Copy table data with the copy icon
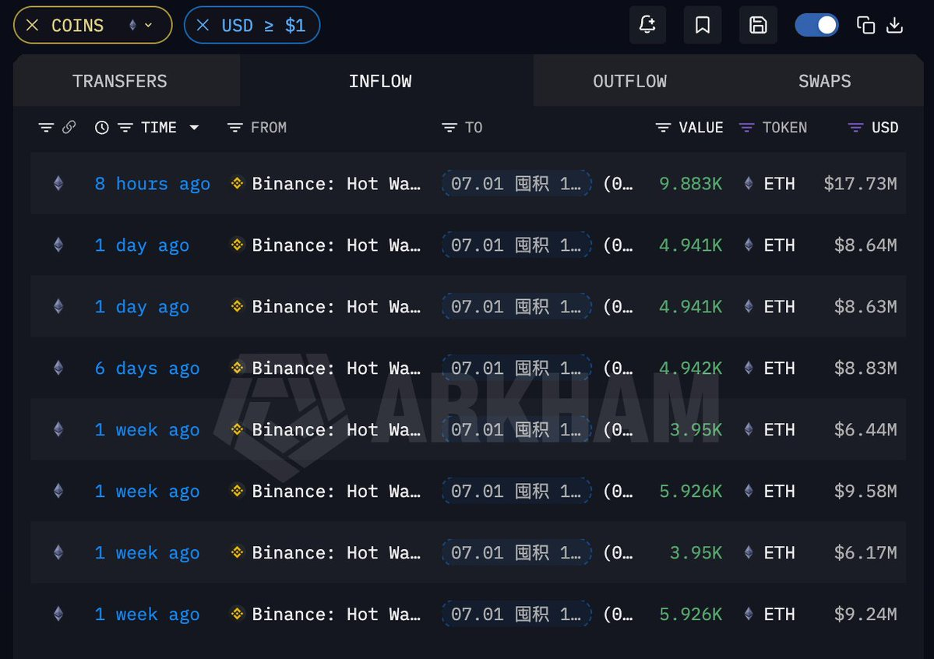Image resolution: width=934 pixels, height=659 pixels. click(865, 25)
